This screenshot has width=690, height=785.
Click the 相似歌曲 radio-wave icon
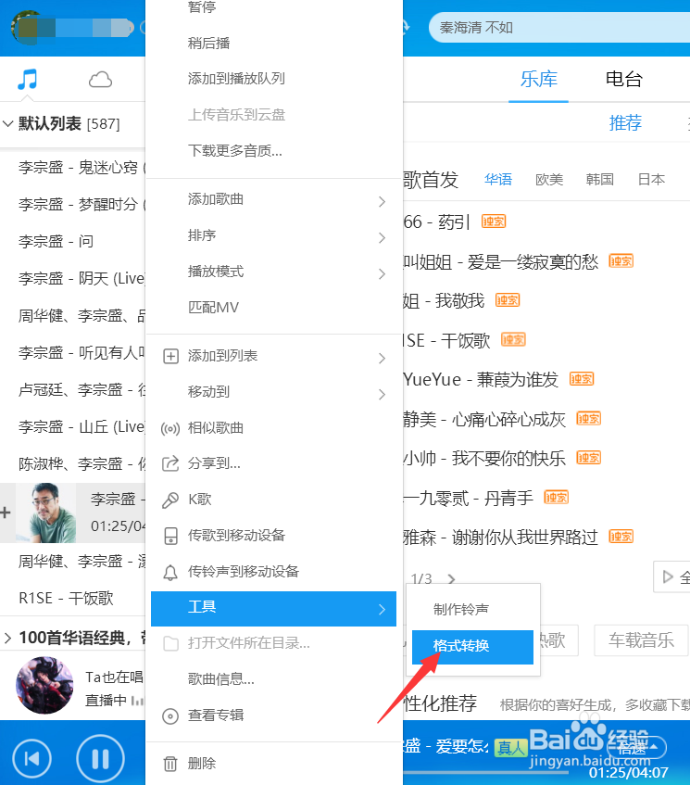click(170, 428)
